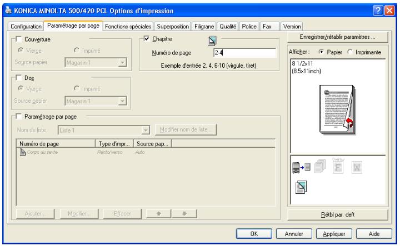400x246 pixels.
Task: Click the Corps du texte document icon
Action: (23, 152)
